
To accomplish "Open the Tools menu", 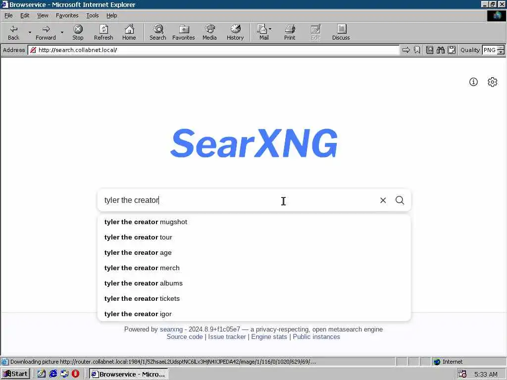I will pyautogui.click(x=92, y=15).
